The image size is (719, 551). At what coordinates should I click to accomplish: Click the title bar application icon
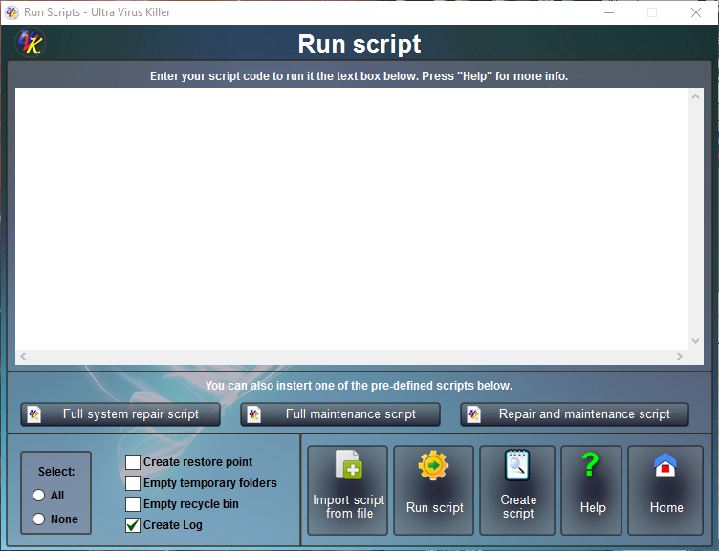tap(11, 12)
